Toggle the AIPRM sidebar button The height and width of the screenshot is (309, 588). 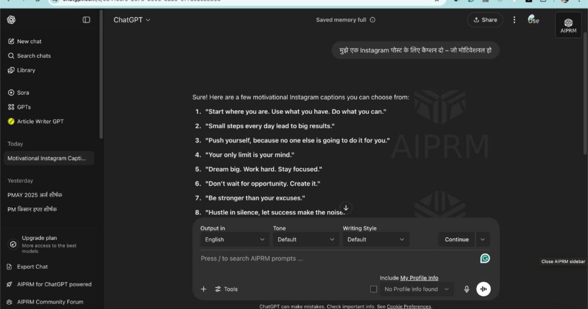(568, 25)
